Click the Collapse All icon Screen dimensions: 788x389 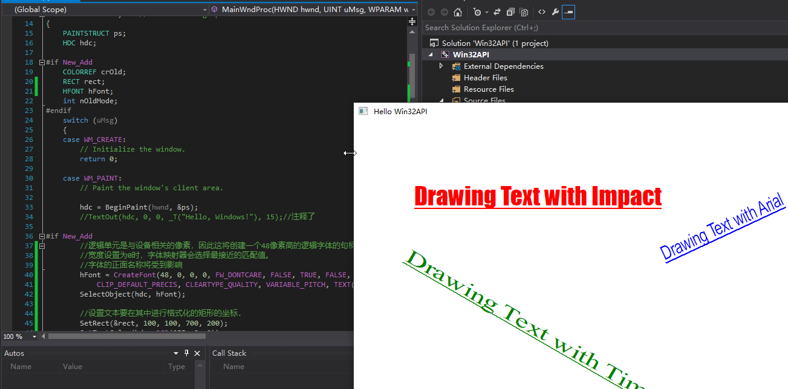click(510, 11)
